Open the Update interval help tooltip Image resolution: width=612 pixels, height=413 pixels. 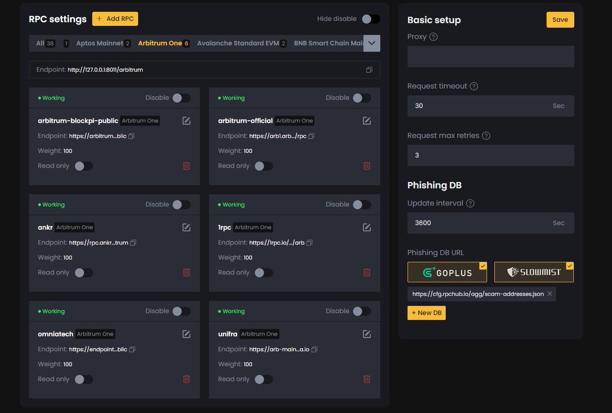coord(471,203)
